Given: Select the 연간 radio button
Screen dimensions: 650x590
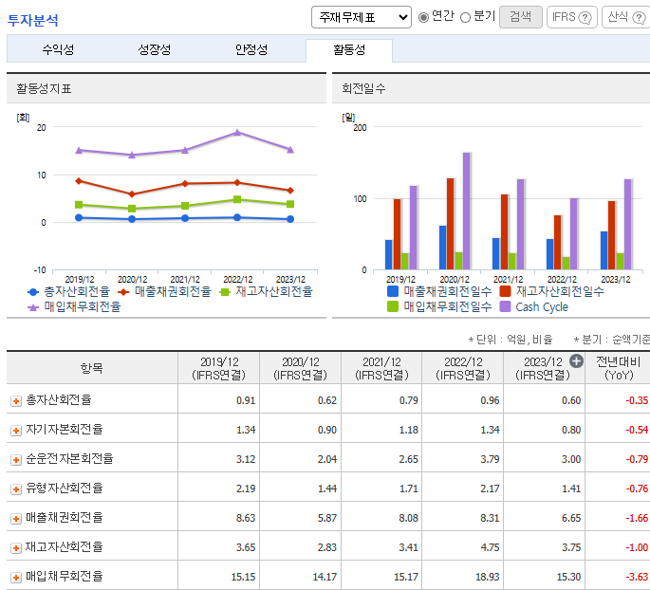Looking at the screenshot, I should click(x=423, y=17).
